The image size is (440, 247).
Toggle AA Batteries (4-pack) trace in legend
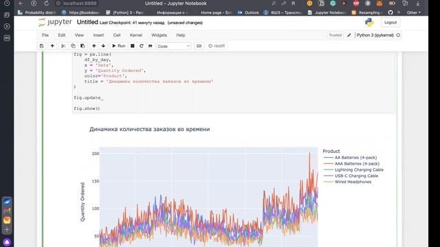point(350,158)
